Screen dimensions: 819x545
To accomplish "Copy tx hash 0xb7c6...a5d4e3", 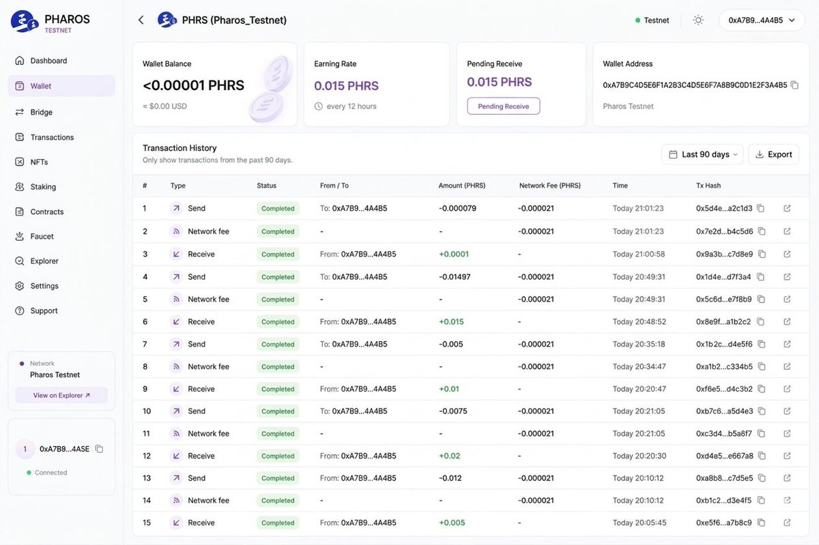I will [x=762, y=411].
